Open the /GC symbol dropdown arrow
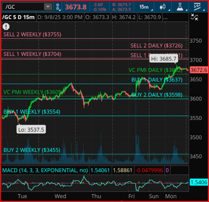The width and height of the screenshot is (209, 202). pos(48,7)
